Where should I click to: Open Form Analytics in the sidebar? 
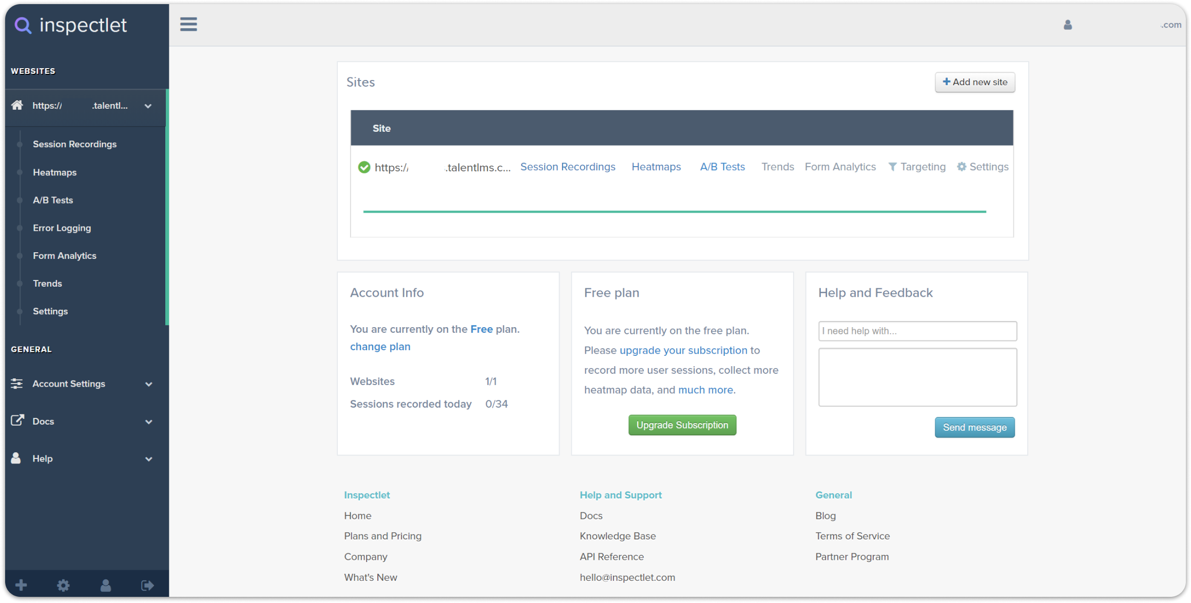click(x=65, y=255)
